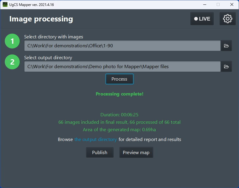Image resolution: width=239 pixels, height=188 pixels.
Task: Browse the output directory link
Action: click(95, 139)
